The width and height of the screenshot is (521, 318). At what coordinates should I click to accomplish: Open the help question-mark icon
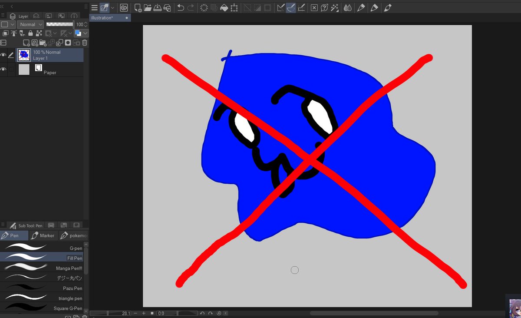(324, 7)
